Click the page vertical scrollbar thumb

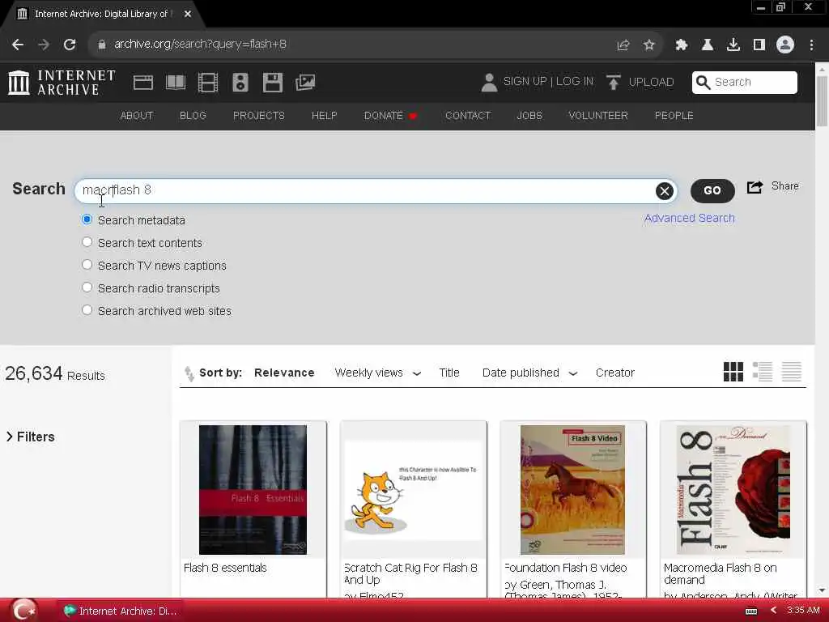822,101
